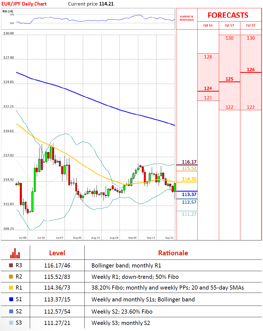The width and height of the screenshot is (263, 331).
Task: Click 'Weekly R1; down-trend; 50% Fibo' rationale
Action: pos(135,277)
